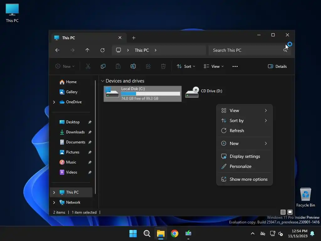Click the Copy icon in the toolbar
Viewport: 321px width, 241px height.
point(103,66)
